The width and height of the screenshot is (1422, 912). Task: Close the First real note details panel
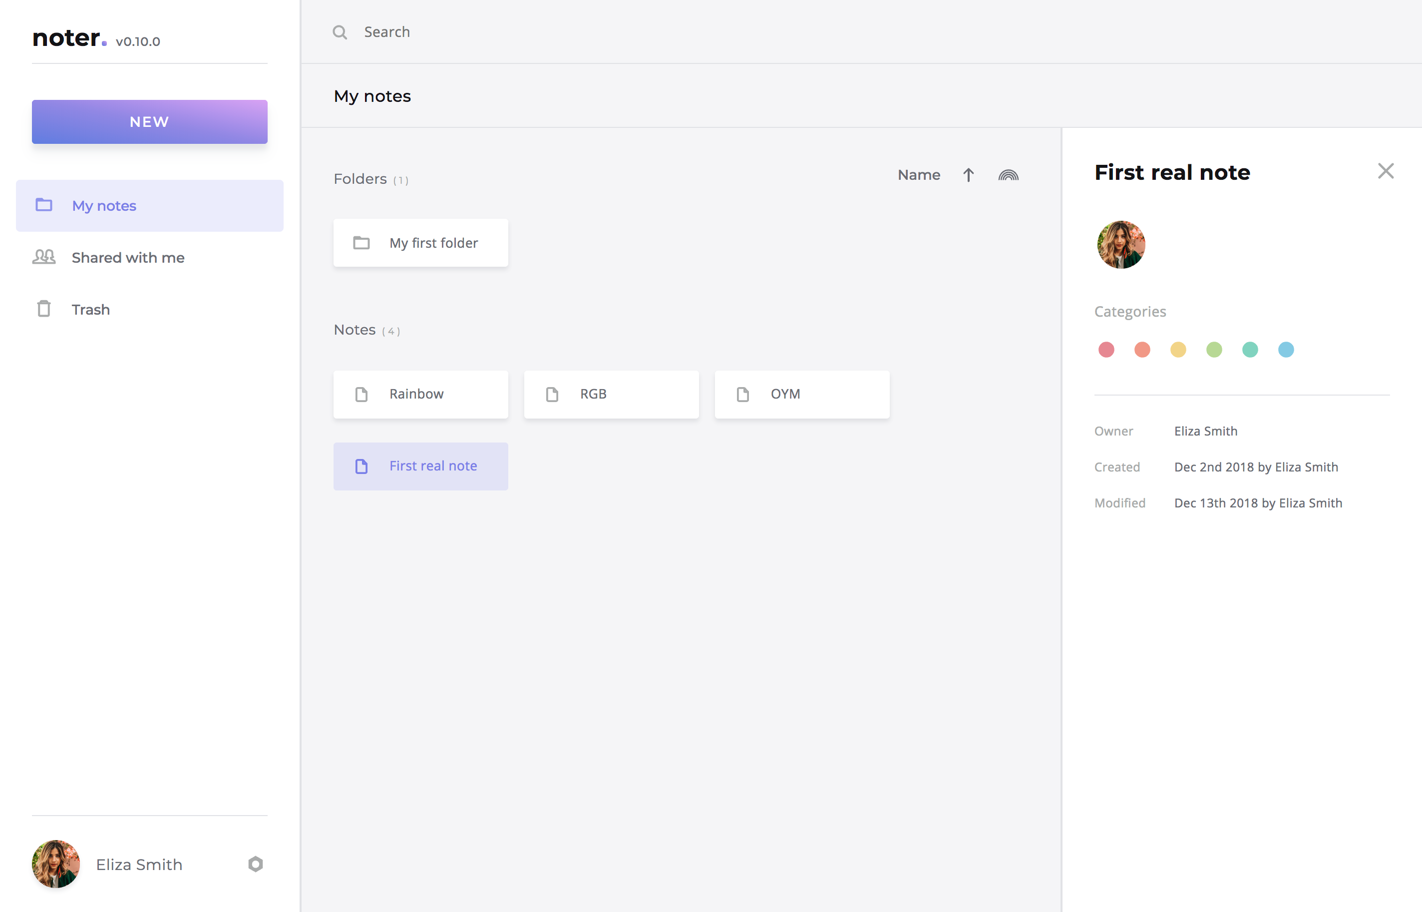pos(1385,171)
